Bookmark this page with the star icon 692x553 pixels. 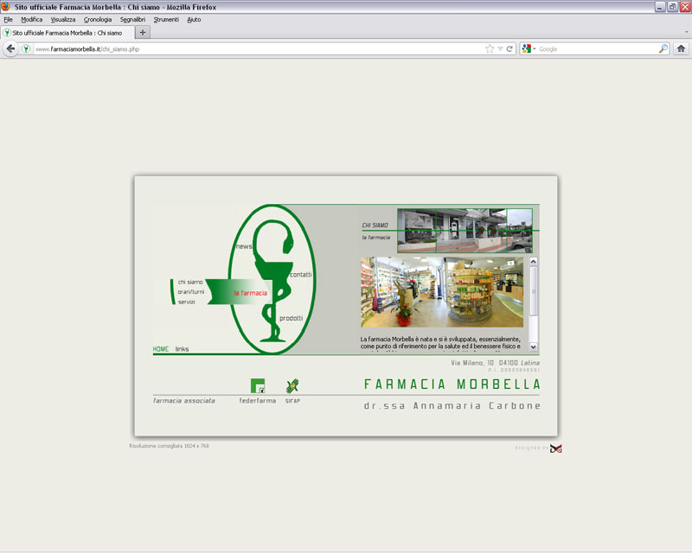(x=490, y=49)
